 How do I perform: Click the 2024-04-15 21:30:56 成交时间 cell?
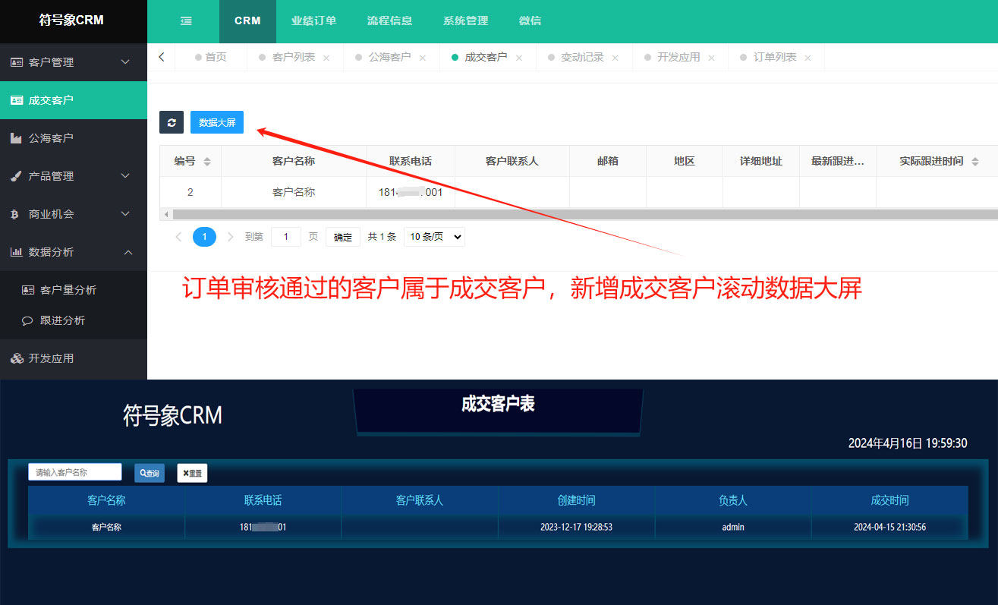click(x=889, y=527)
